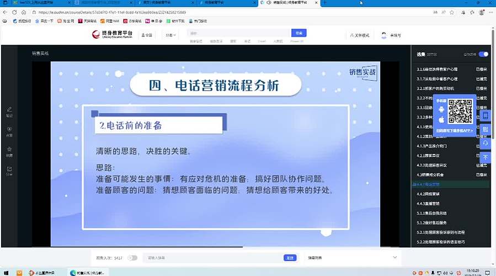
Task: Click the site search input field
Action: [239, 33]
